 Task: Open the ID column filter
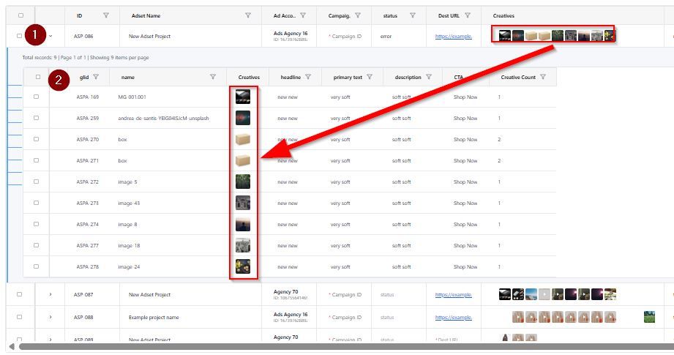(106, 15)
